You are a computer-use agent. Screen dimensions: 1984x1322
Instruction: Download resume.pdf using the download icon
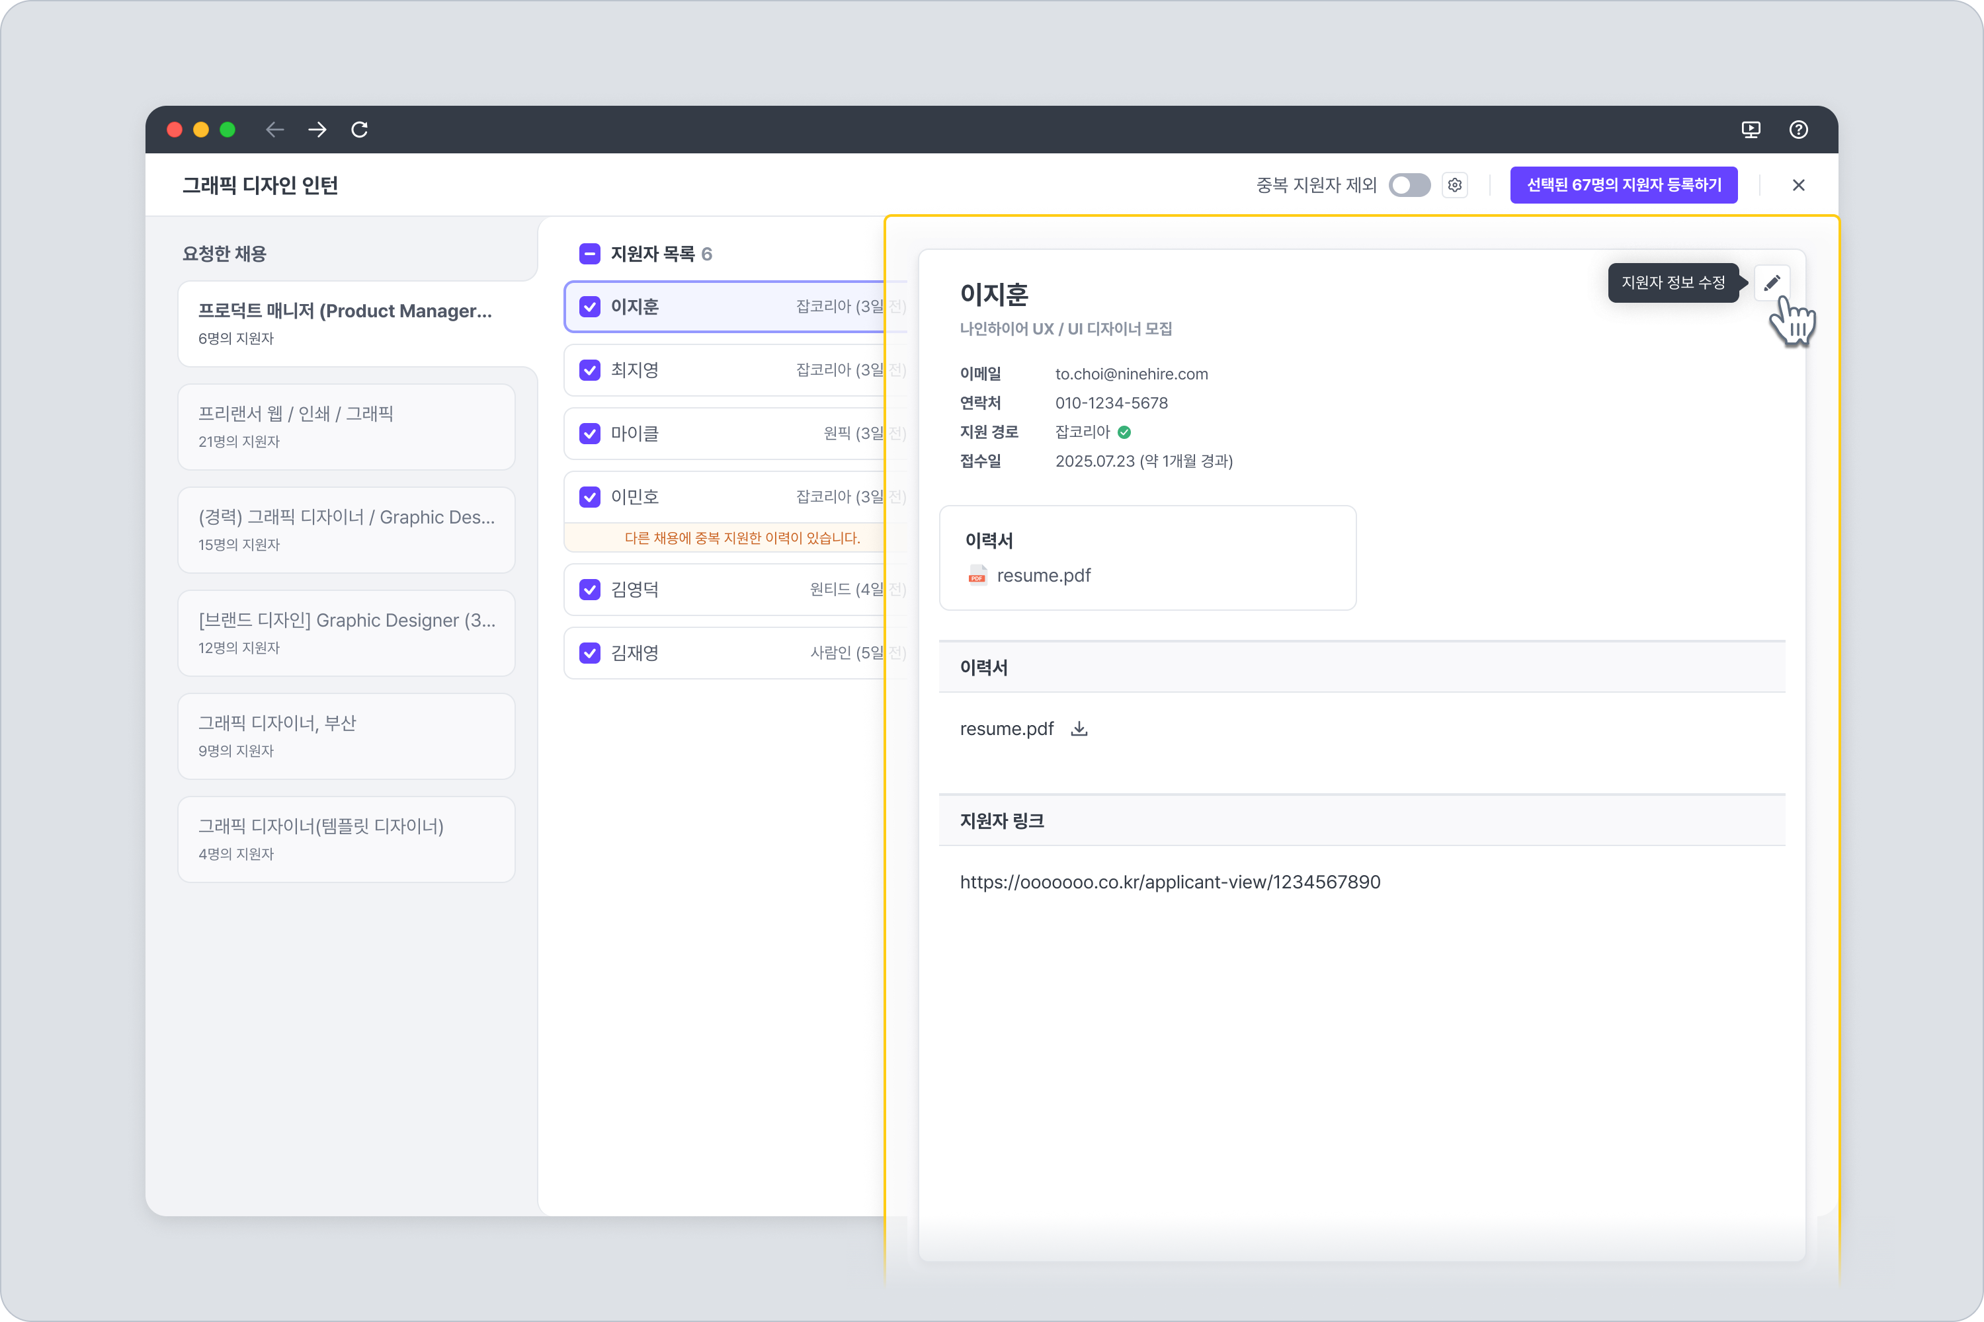[1079, 728]
